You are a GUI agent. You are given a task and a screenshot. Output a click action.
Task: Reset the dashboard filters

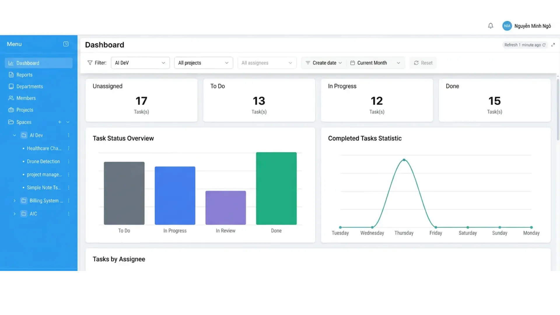(x=423, y=63)
